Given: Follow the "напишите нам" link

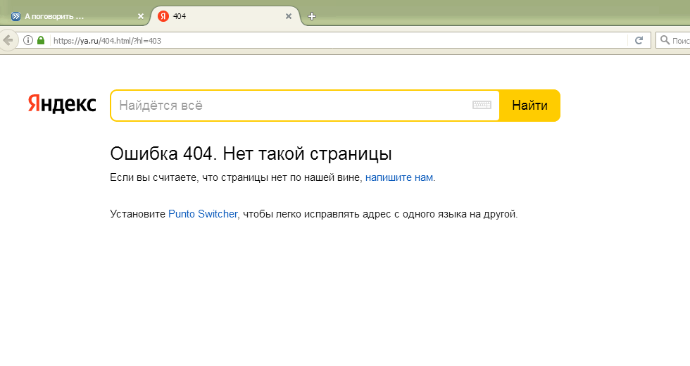Looking at the screenshot, I should click(x=399, y=177).
